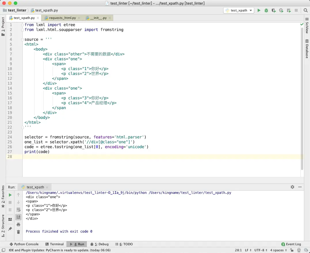Click the editor vertical scrollbar
This screenshot has height=253, width=310.
[302, 99]
